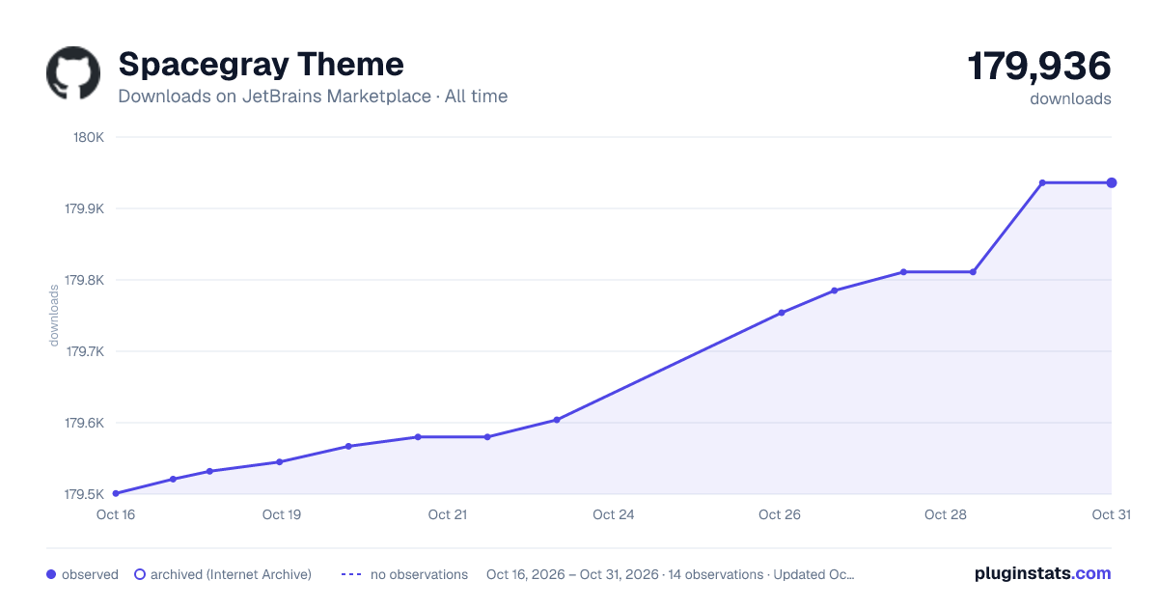This screenshot has height=608, width=1158.
Task: Click the 180K y-axis label
Action: pyautogui.click(x=89, y=137)
